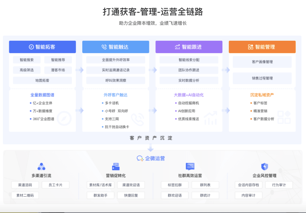Click the 优质线索推送 bullet

point(187,119)
